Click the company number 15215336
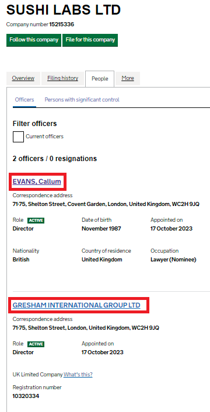210x412 pixels. pos(62,25)
